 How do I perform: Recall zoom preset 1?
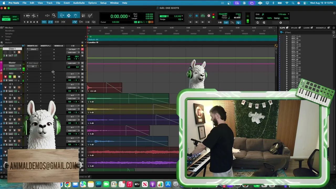click(24, 22)
